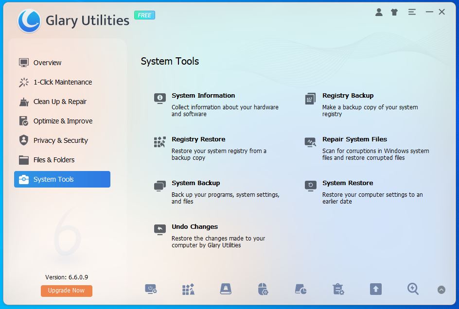Click the Registry Backup tool icon
The image size is (459, 309).
coord(310,99)
